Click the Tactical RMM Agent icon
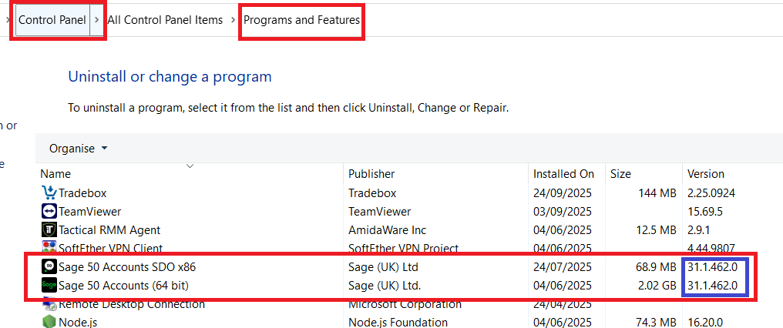Image resolution: width=783 pixels, height=328 pixels. 49,229
